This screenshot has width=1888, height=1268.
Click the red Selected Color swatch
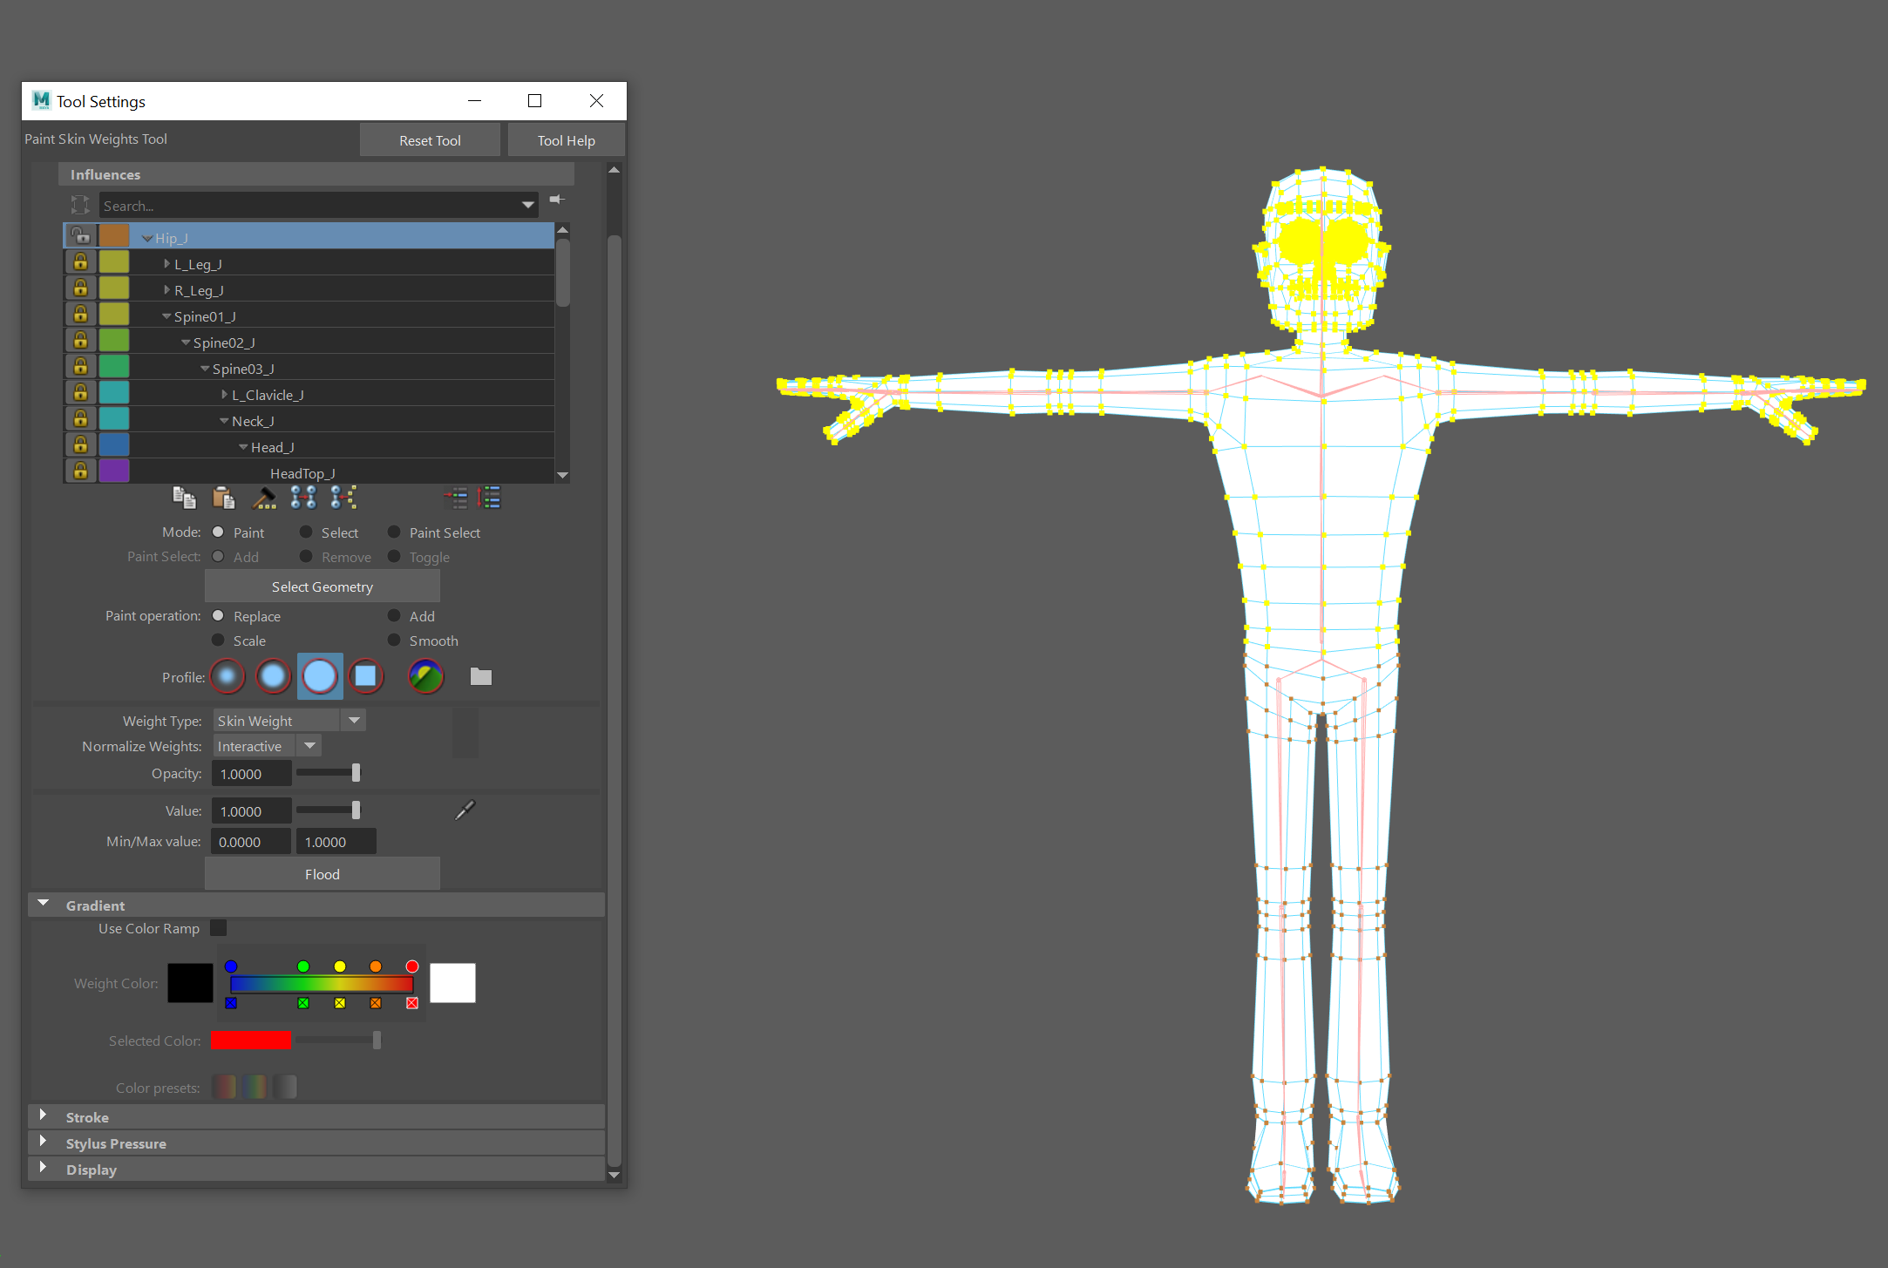click(250, 1041)
